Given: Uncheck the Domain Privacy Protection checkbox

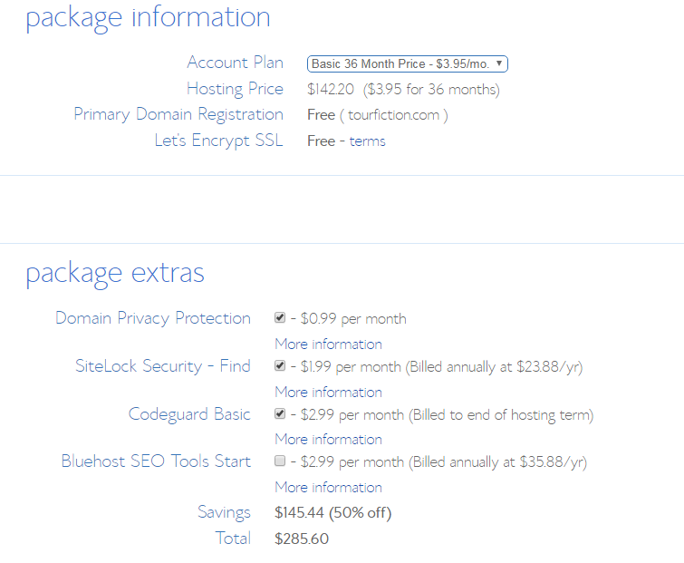Looking at the screenshot, I should (x=281, y=318).
